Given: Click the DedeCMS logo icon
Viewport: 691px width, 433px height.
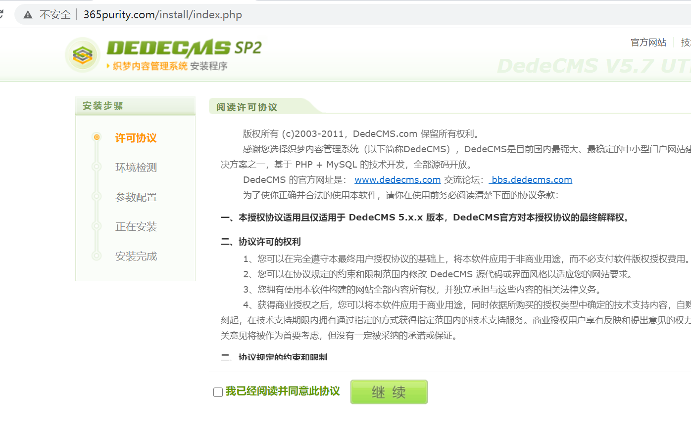Looking at the screenshot, I should [83, 55].
